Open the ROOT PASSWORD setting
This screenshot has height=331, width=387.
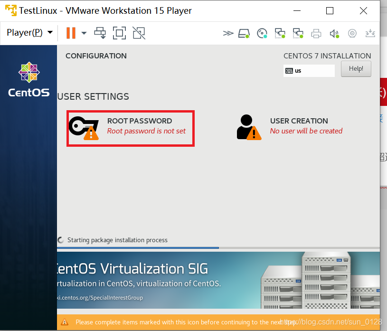[131, 128]
